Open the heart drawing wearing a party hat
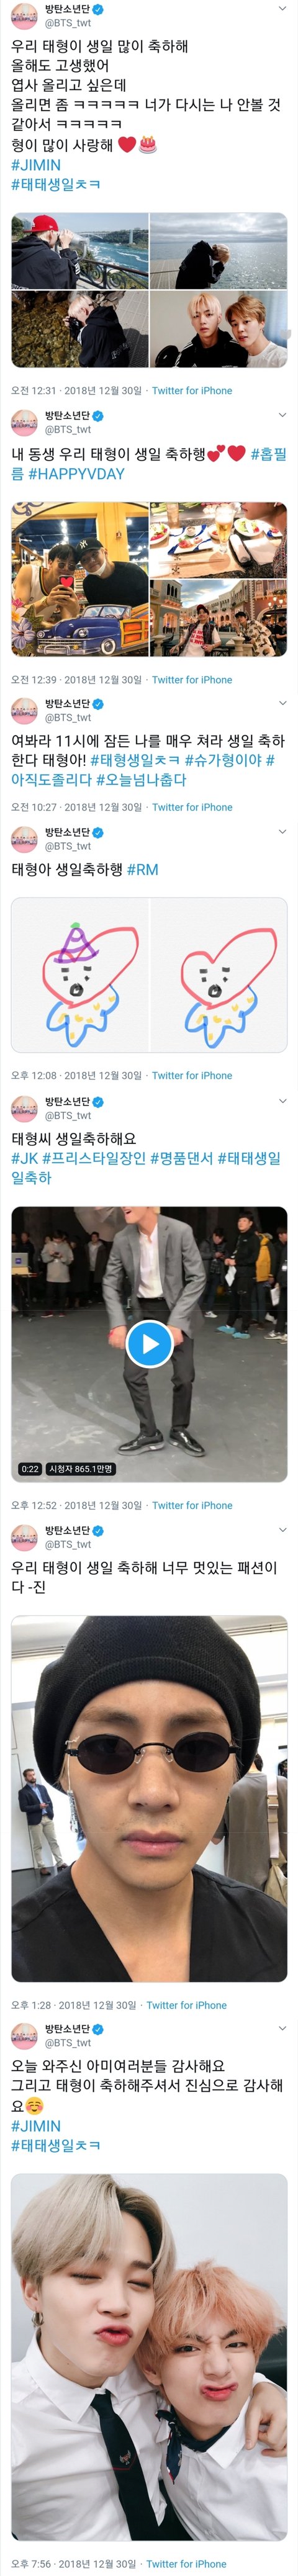 79,975
